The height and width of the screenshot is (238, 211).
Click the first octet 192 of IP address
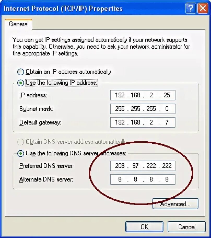(x=120, y=95)
